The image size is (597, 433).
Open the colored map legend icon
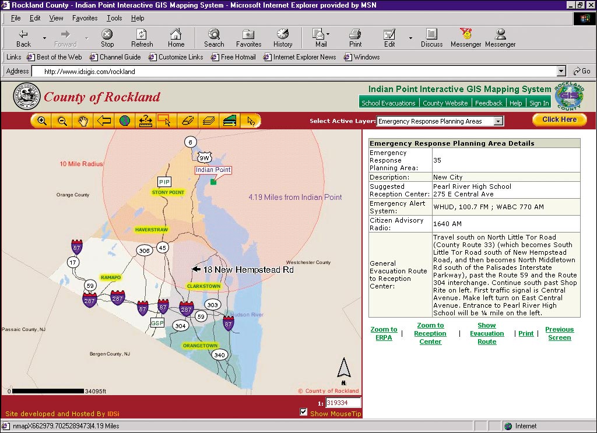229,121
